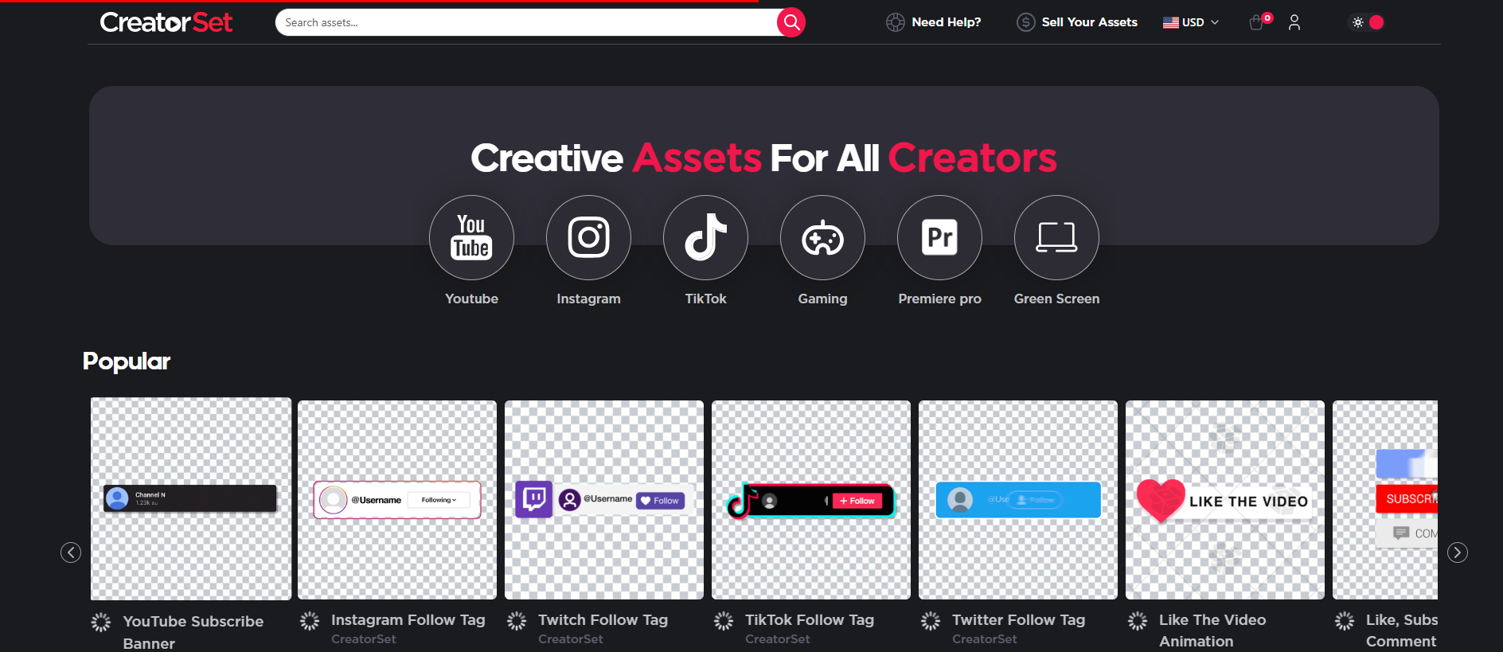Select the TikTok category icon
The height and width of the screenshot is (652, 1503).
pos(705,237)
